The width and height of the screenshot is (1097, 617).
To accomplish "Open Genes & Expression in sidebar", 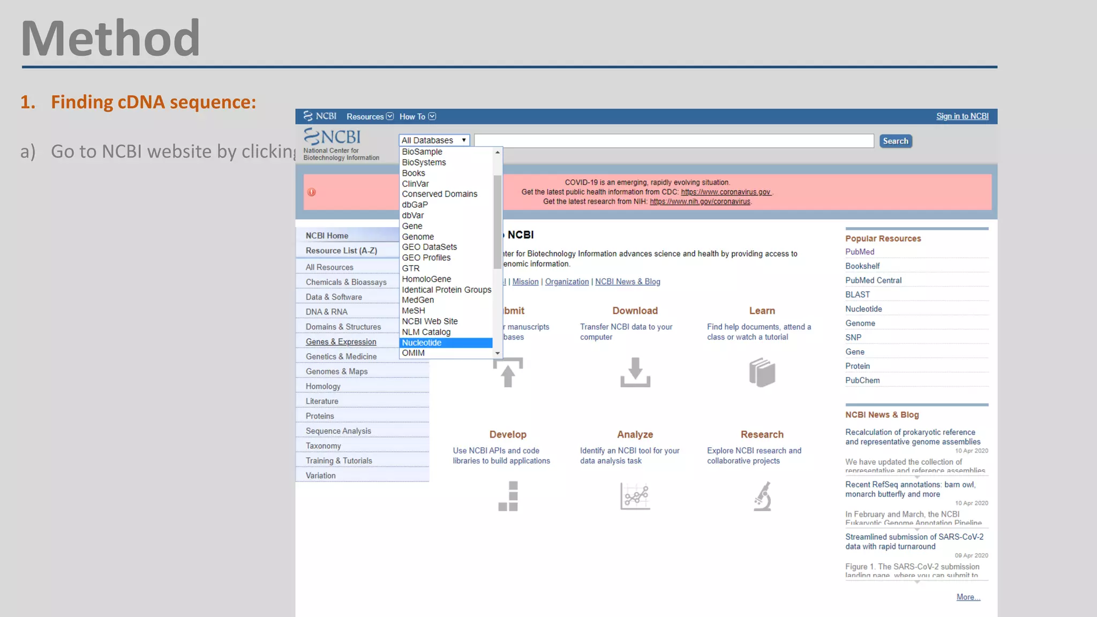I will click(x=347, y=342).
